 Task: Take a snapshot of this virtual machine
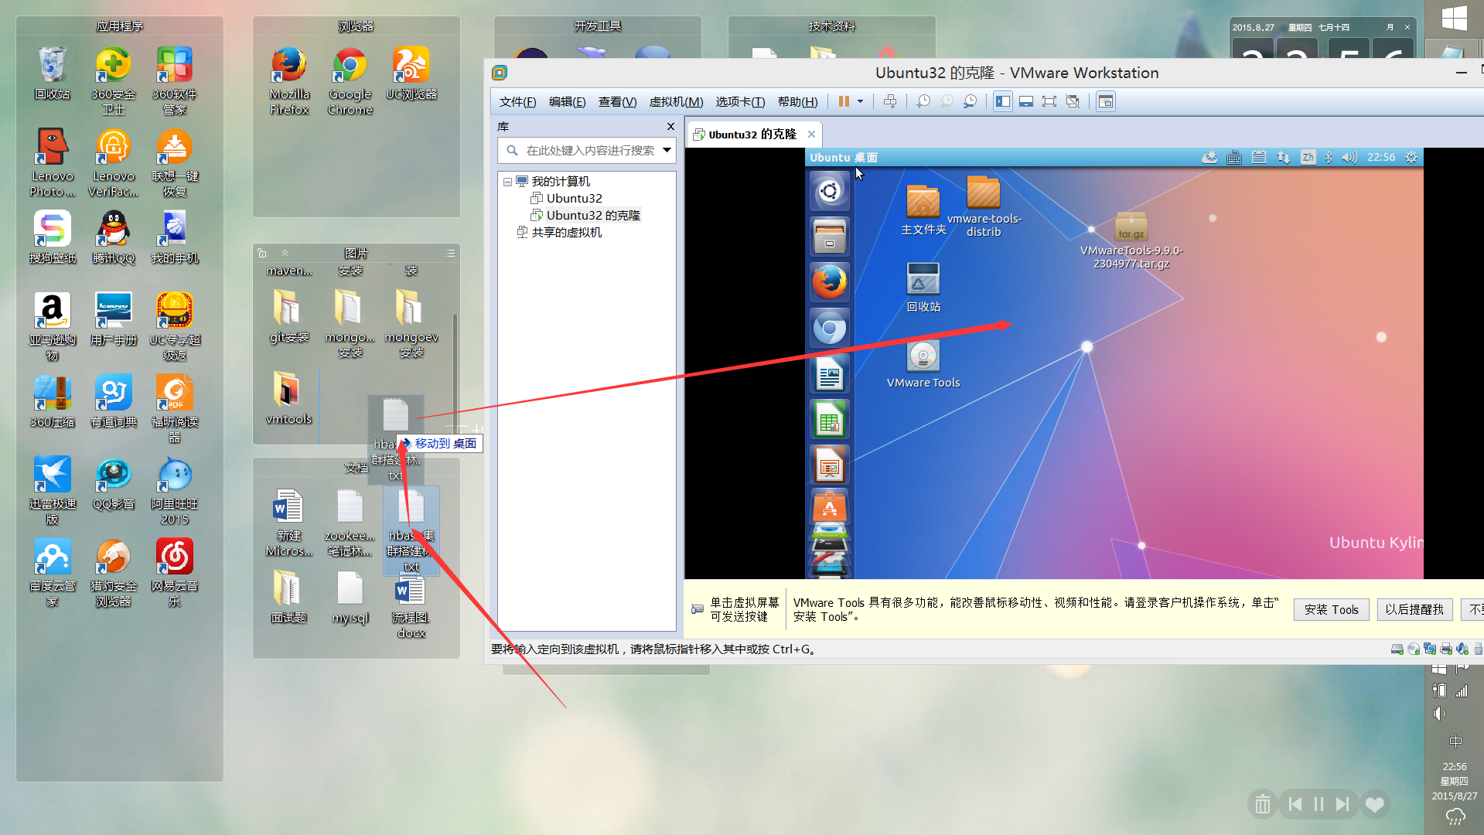923,101
